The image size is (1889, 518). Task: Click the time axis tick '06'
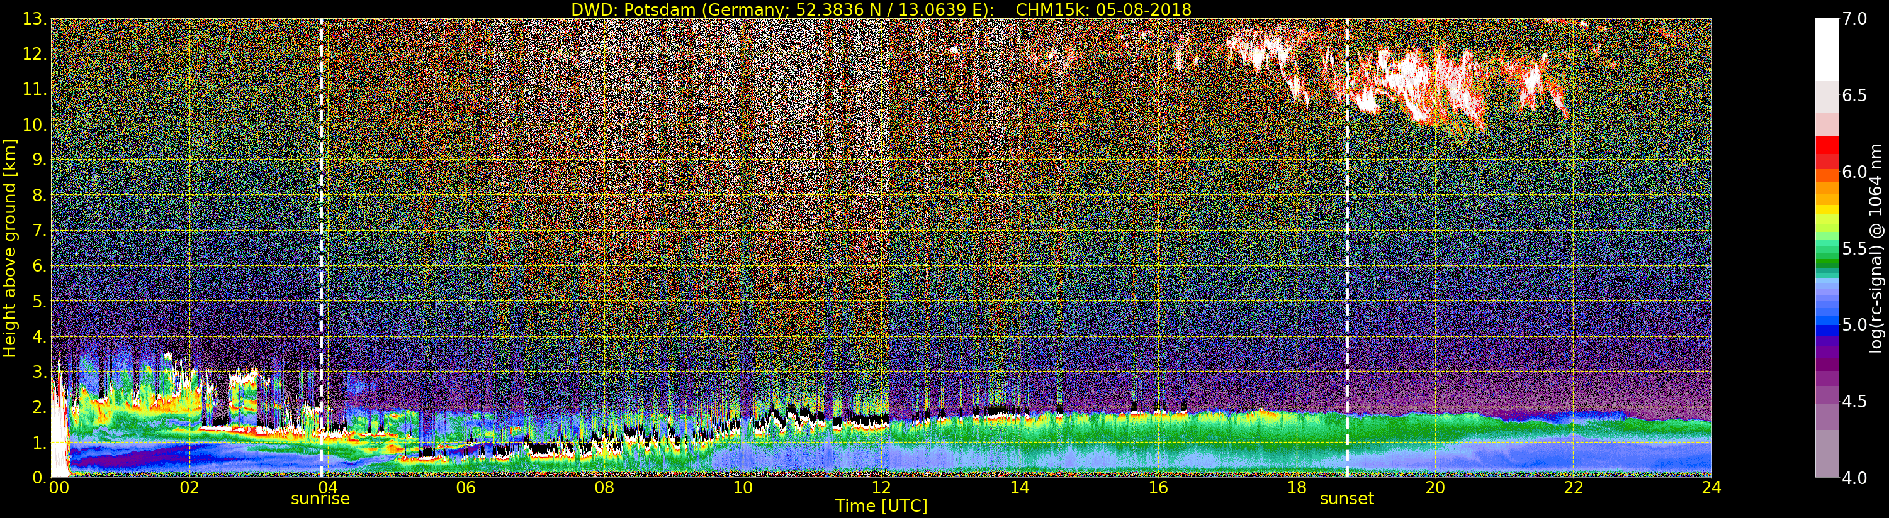(466, 487)
